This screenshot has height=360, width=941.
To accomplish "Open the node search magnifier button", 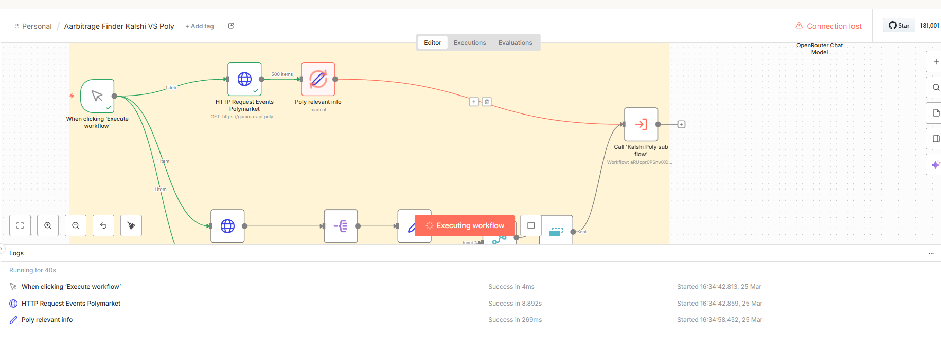I will coord(934,87).
